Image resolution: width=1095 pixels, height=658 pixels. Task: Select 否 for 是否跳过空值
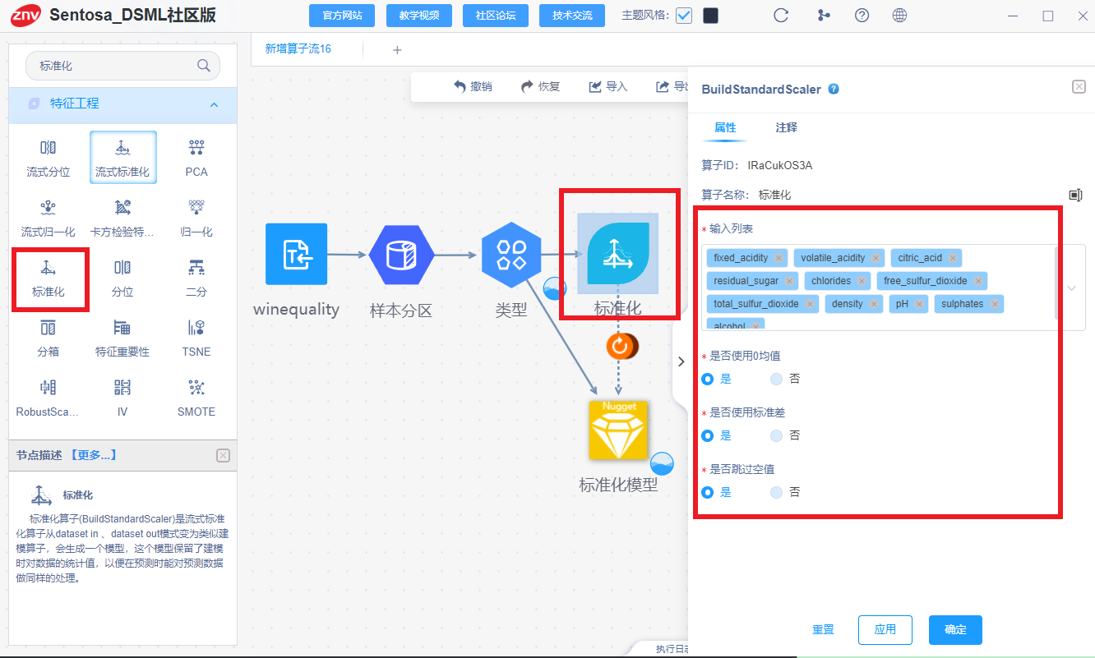click(776, 492)
